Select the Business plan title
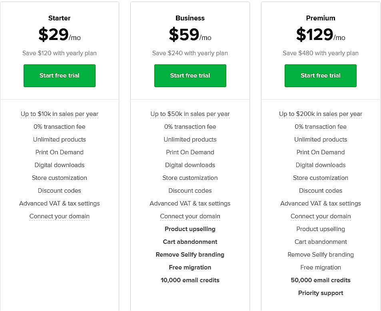Screen dimensions: 381x311 [190, 18]
